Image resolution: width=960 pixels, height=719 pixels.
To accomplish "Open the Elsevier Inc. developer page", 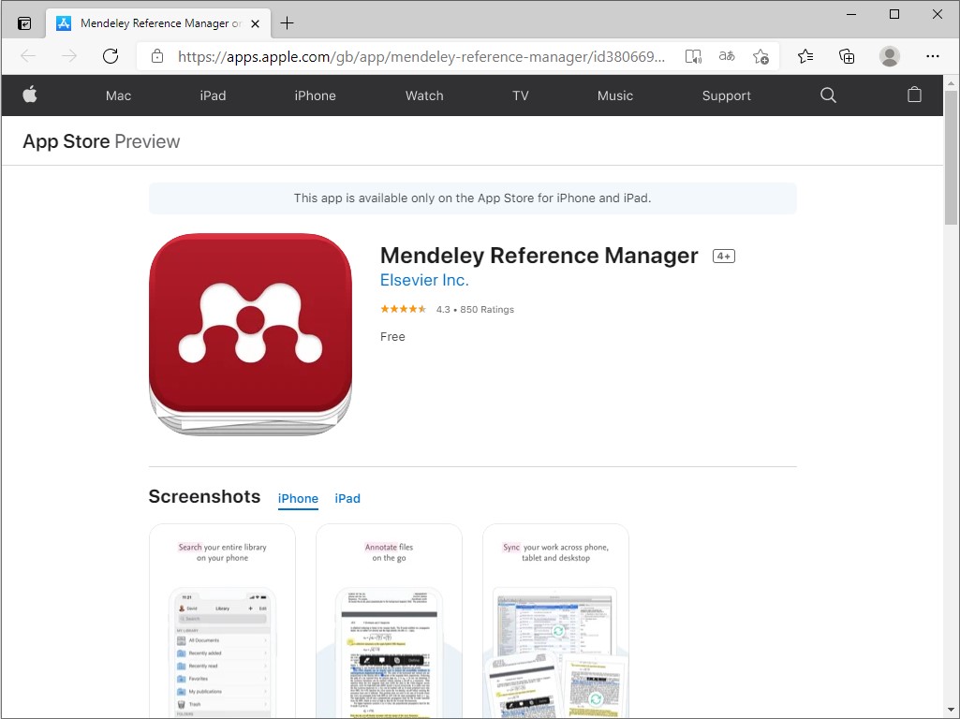I will 424,280.
